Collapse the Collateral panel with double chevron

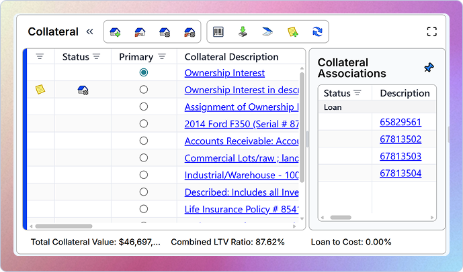[x=89, y=31]
